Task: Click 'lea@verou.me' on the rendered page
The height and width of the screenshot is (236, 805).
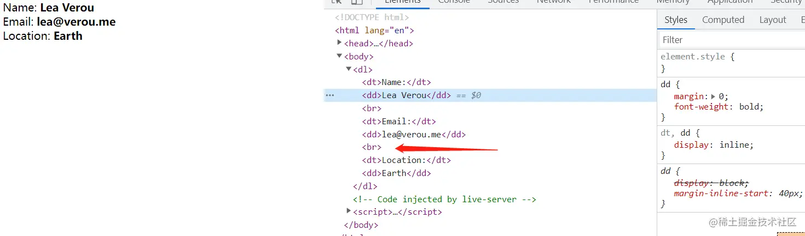Action: pyautogui.click(x=76, y=22)
